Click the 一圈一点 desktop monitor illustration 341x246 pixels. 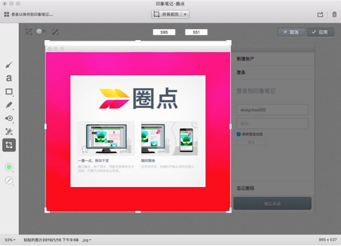click(x=106, y=138)
